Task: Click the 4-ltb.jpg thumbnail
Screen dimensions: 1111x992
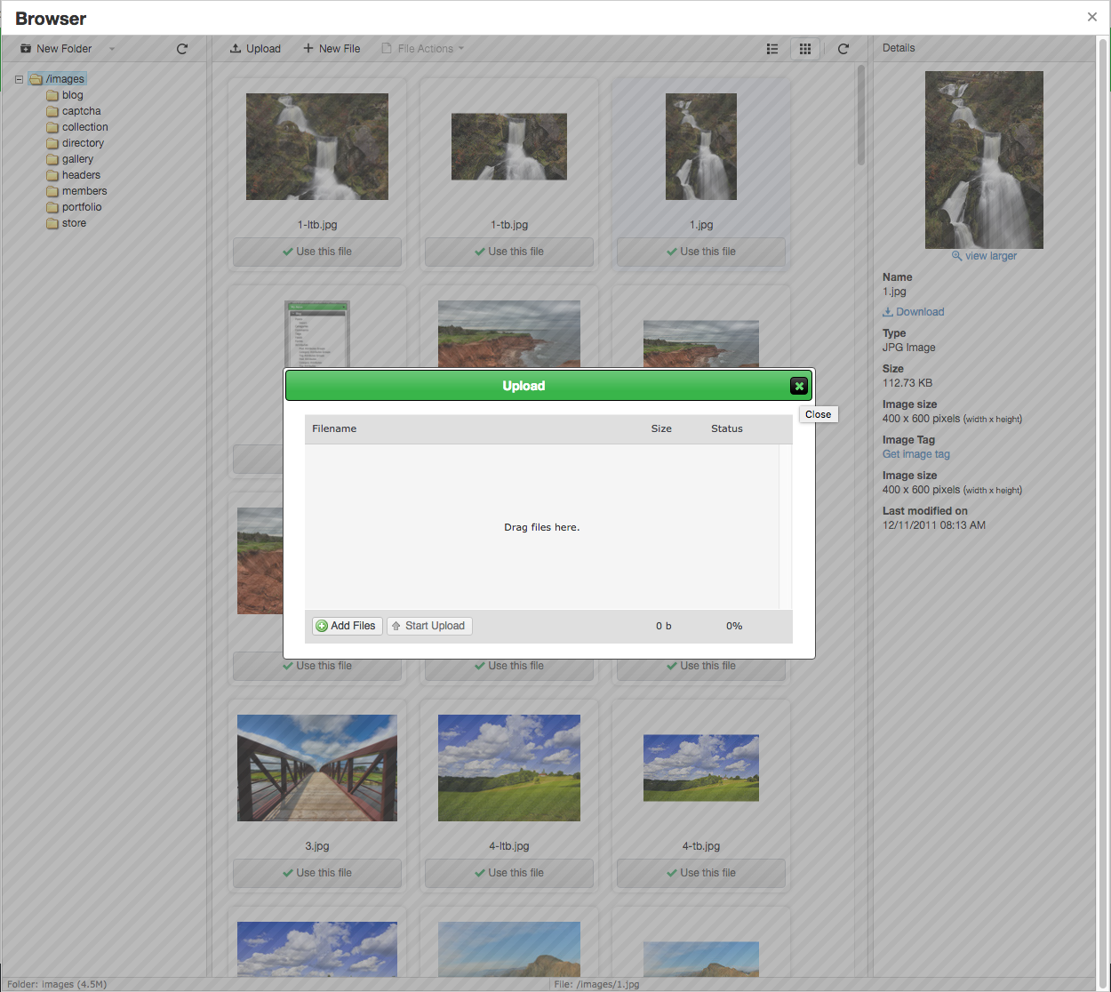Action: (x=508, y=767)
